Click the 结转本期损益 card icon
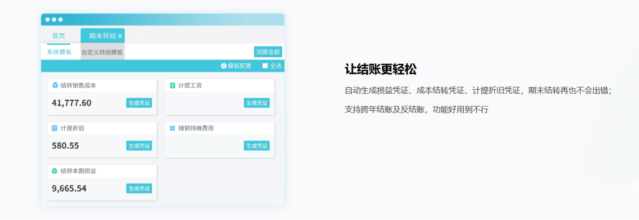The height and width of the screenshot is (220, 639). (x=55, y=171)
